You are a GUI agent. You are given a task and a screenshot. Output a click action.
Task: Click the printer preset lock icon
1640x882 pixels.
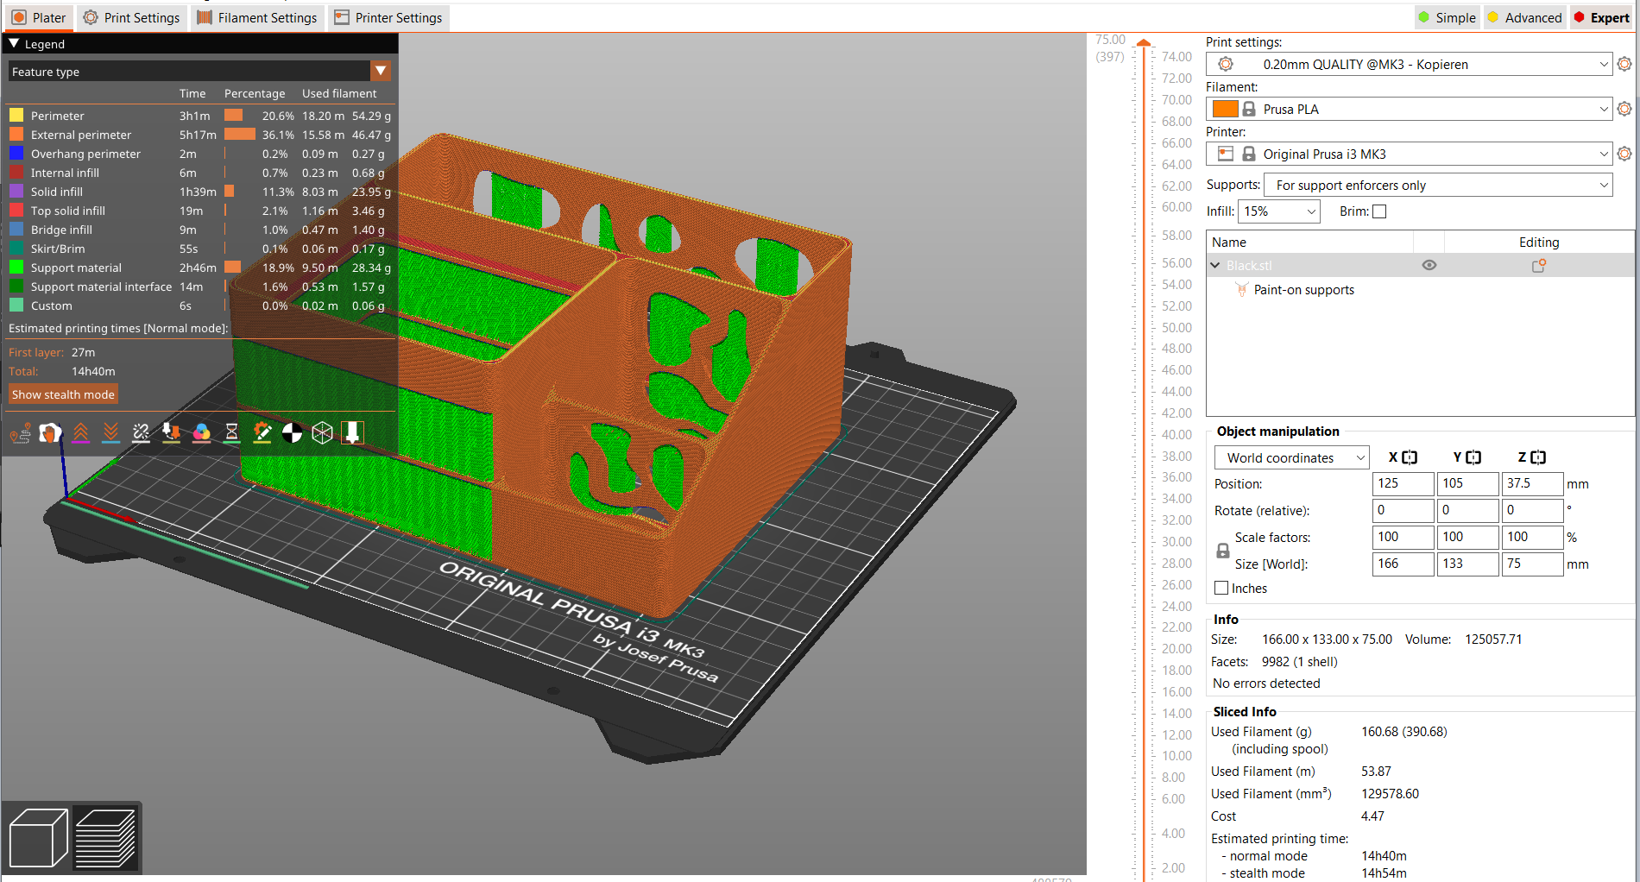1248,154
